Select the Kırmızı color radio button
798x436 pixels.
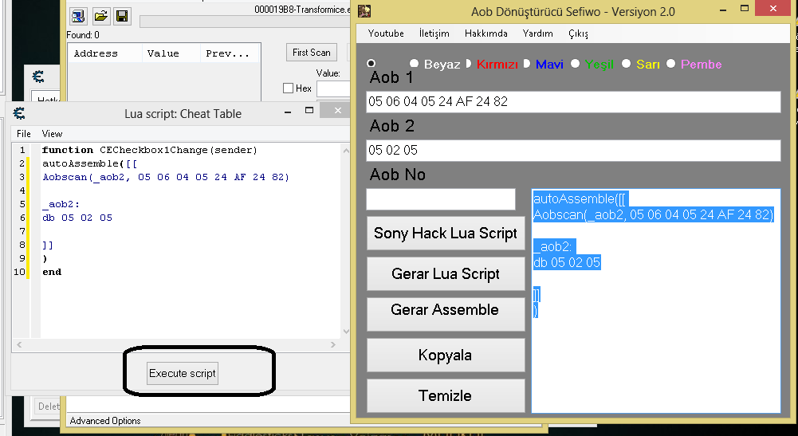pyautogui.click(x=469, y=64)
